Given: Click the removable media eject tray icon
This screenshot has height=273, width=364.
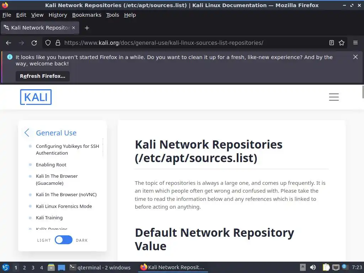Looking at the screenshot, I should 303,267.
